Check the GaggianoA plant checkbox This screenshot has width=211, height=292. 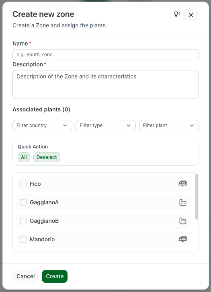(23, 202)
